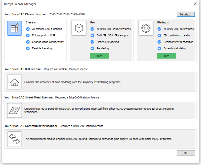Confirm with the OK button

click(186, 153)
